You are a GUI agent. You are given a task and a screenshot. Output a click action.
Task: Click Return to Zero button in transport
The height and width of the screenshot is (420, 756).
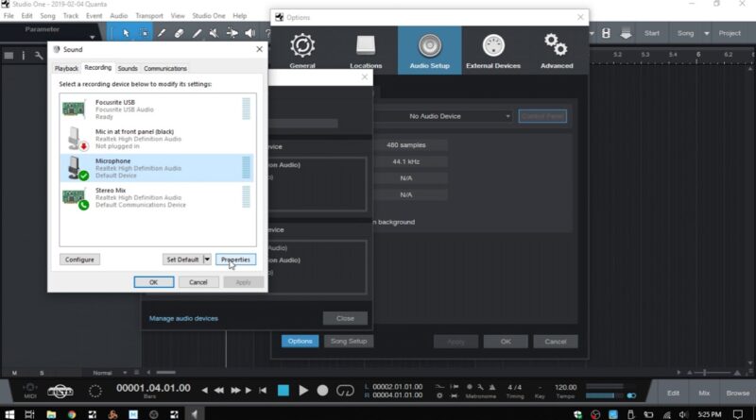pyautogui.click(x=263, y=390)
